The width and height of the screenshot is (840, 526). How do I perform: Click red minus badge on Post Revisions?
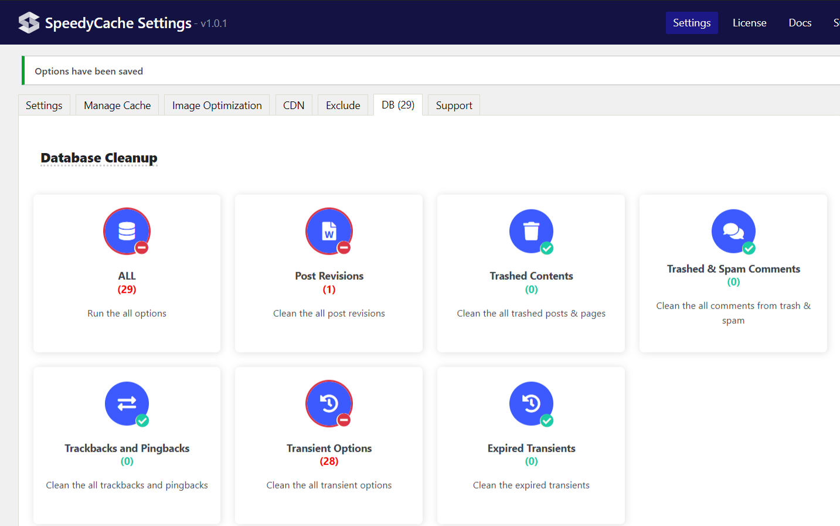(x=344, y=247)
